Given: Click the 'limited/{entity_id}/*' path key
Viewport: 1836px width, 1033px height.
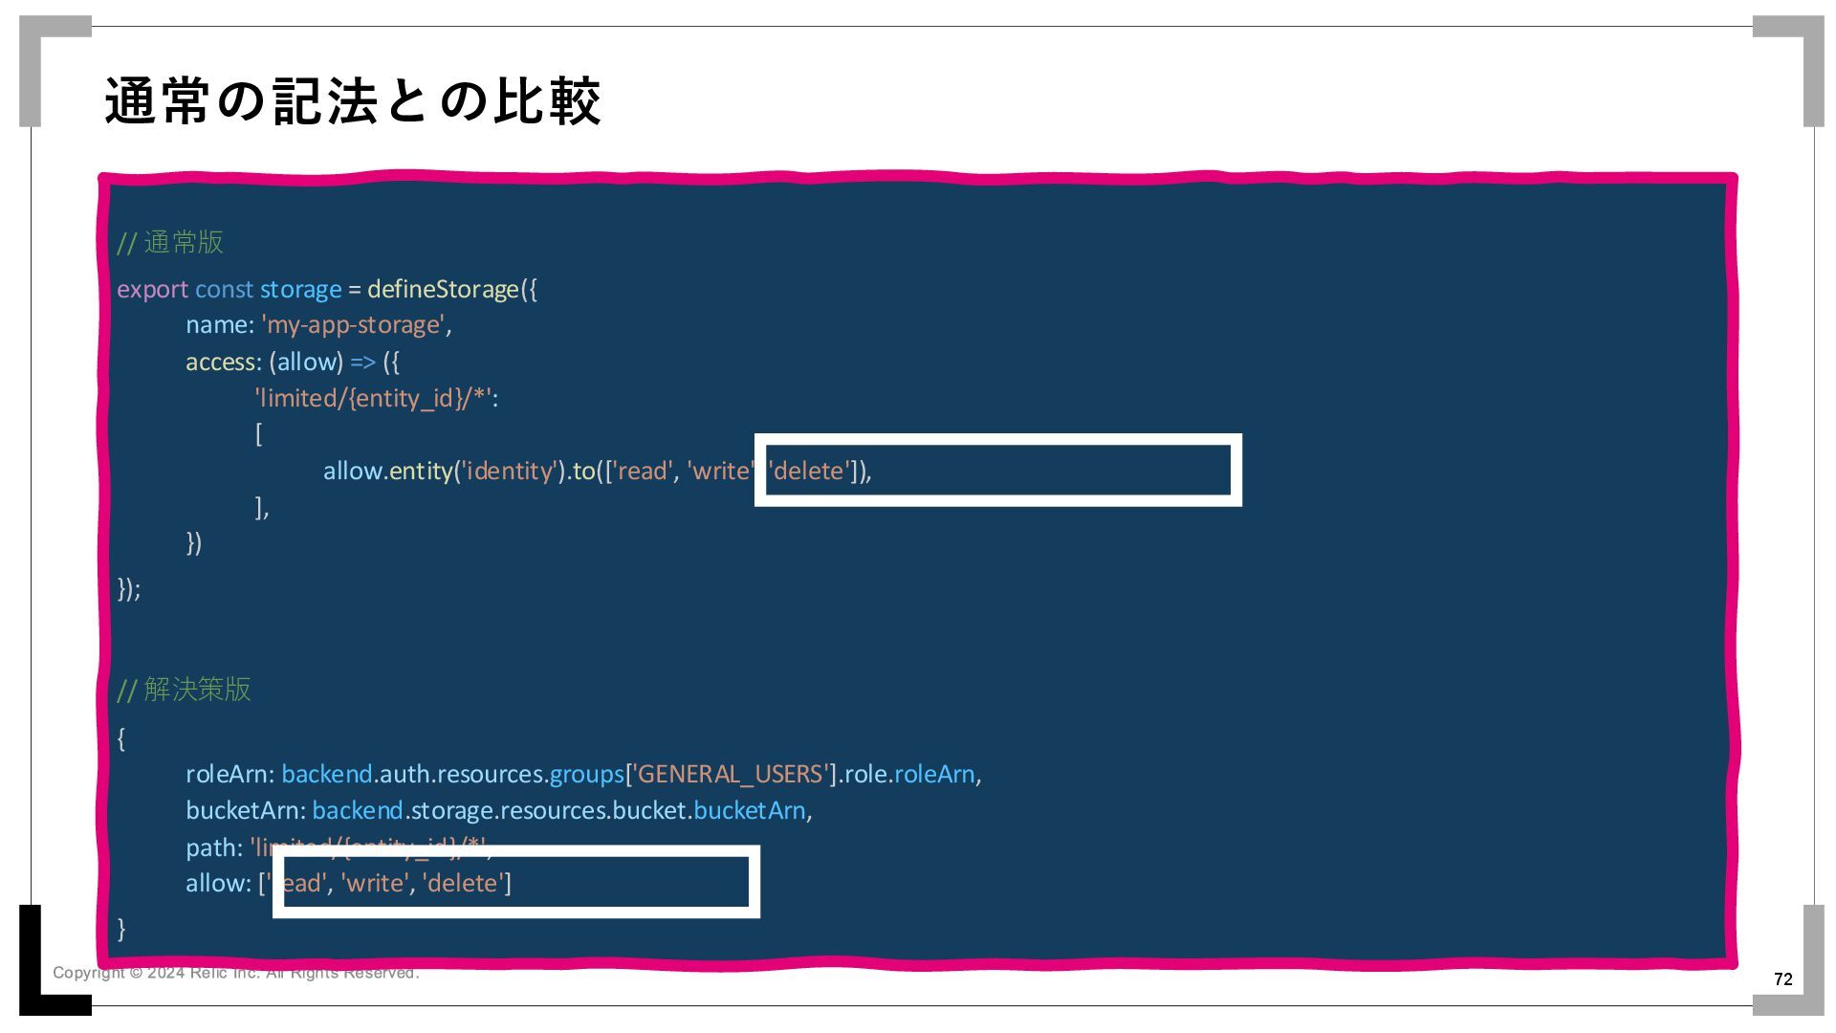Looking at the screenshot, I should (375, 399).
